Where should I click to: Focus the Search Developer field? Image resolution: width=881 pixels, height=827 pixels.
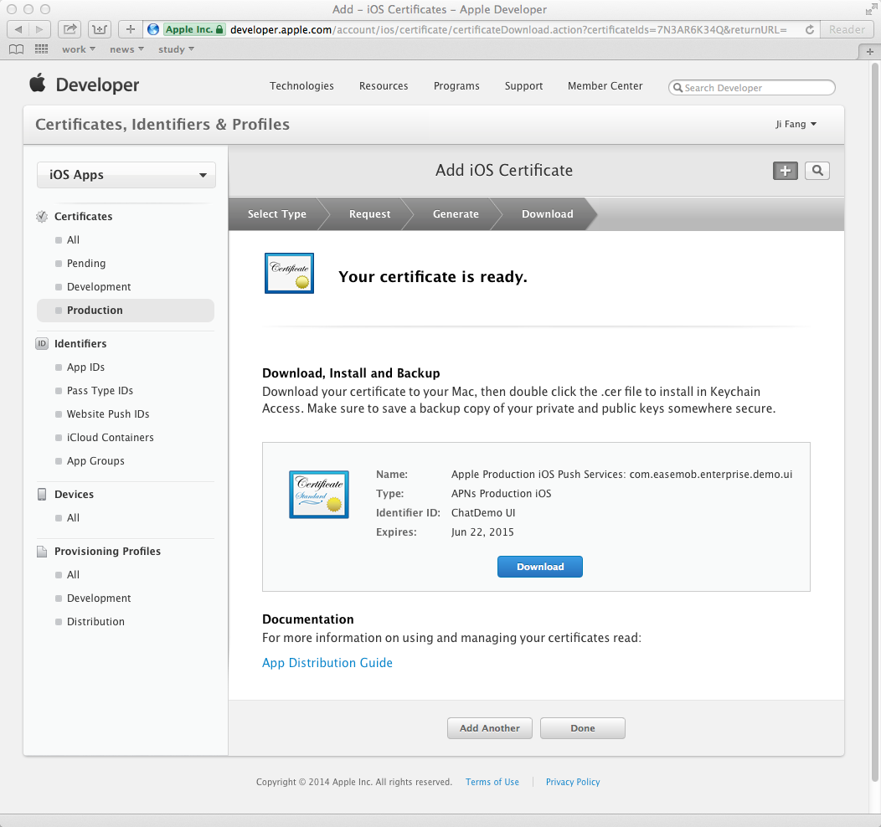tap(752, 88)
